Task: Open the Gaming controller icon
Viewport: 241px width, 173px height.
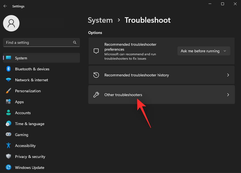Action: pos(9,135)
